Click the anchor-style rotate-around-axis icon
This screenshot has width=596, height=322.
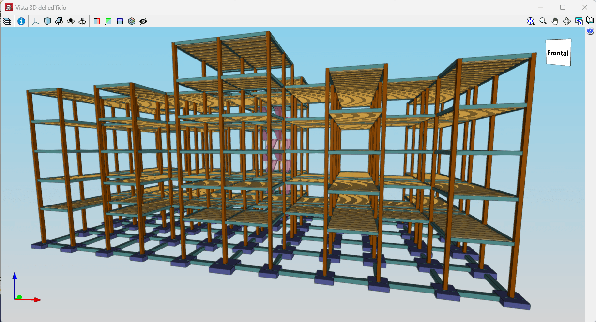[82, 21]
